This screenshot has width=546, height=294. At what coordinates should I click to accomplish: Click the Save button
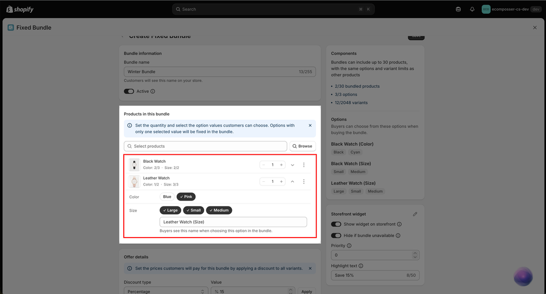click(416, 37)
